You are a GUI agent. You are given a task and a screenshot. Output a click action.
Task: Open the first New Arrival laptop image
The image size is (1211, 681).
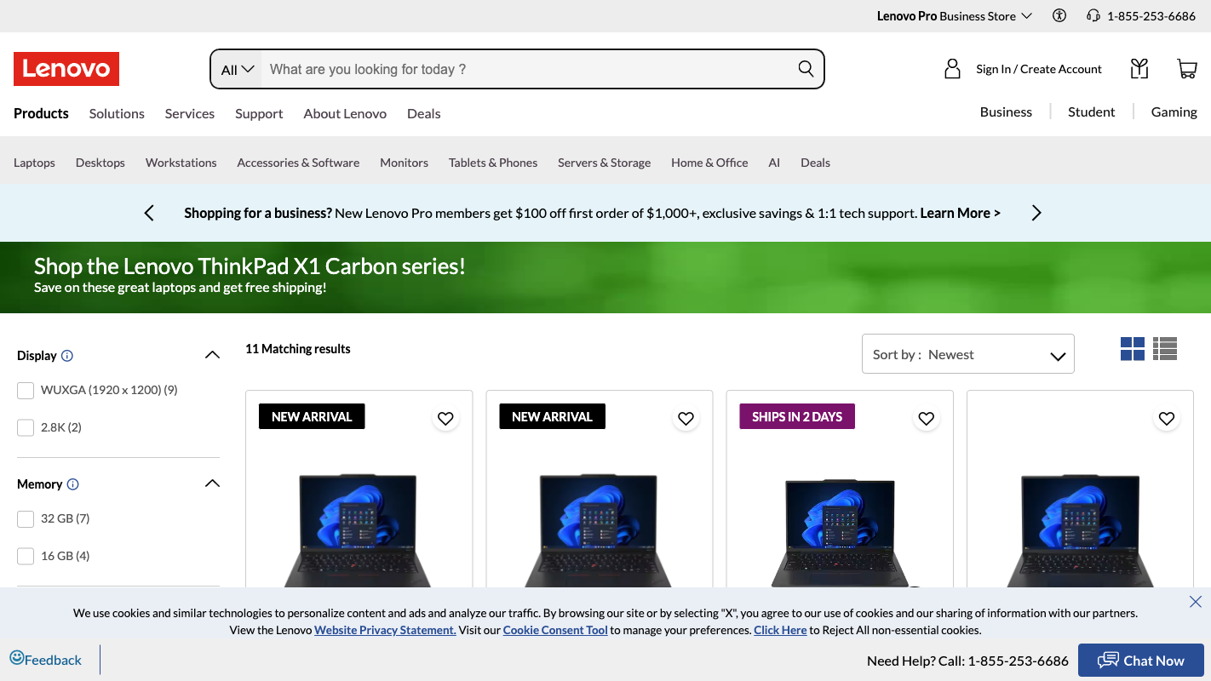click(359, 529)
